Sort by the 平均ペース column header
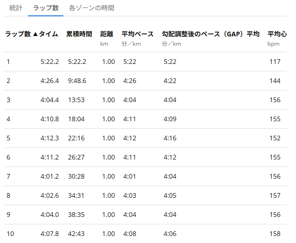 [x=138, y=35]
